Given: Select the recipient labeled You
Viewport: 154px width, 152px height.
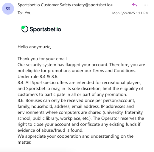Looking at the screenshot, I should click(28, 13).
